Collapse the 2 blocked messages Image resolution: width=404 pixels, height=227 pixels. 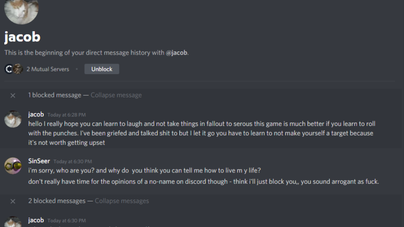[x=122, y=201]
